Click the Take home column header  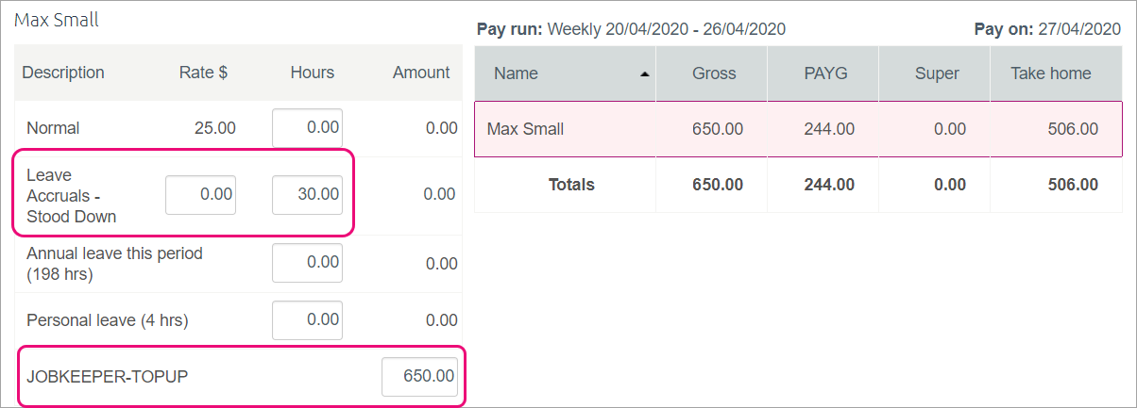pos(1050,73)
